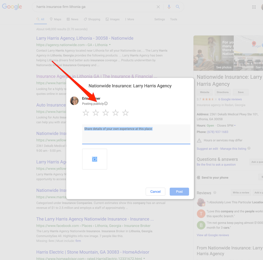Switch to the News tab
The width and height of the screenshot is (263, 260).
[x=73, y=19]
